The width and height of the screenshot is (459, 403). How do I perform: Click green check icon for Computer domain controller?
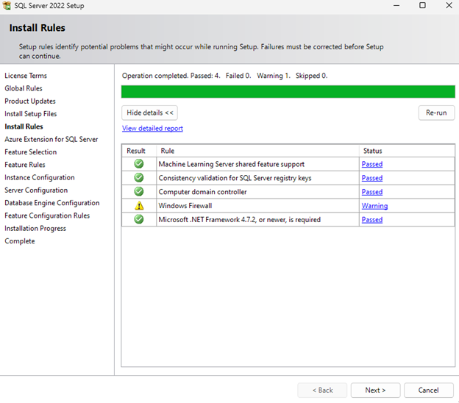click(x=139, y=191)
